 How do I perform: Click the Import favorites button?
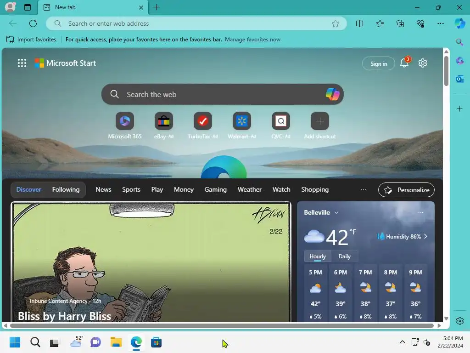coord(31,40)
